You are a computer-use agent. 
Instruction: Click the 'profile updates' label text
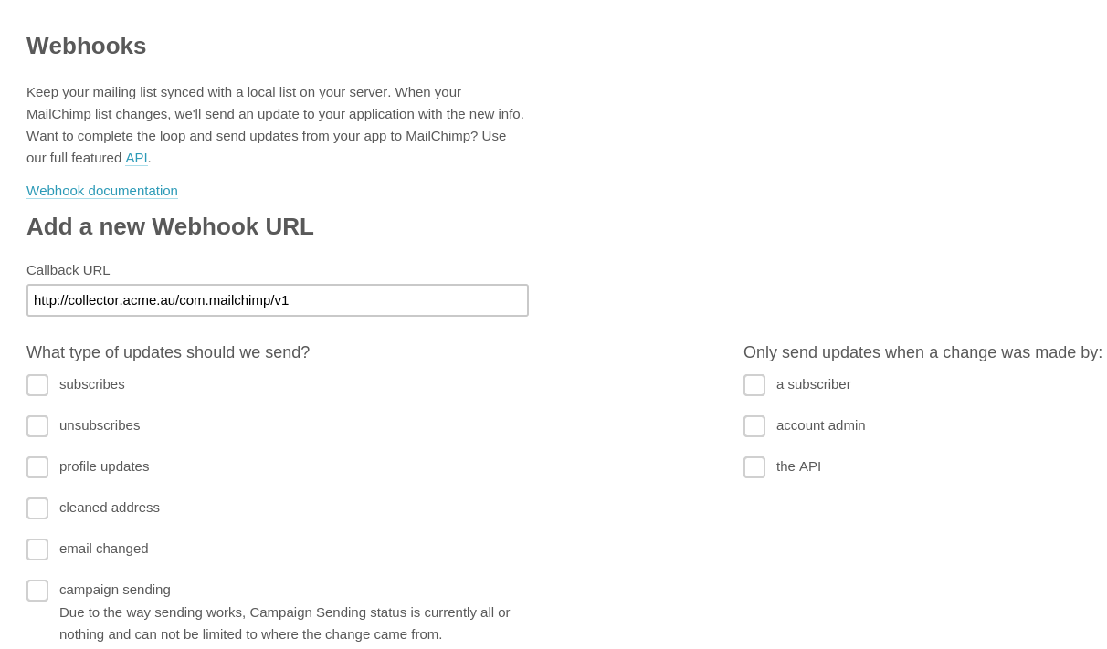pyautogui.click(x=104, y=466)
